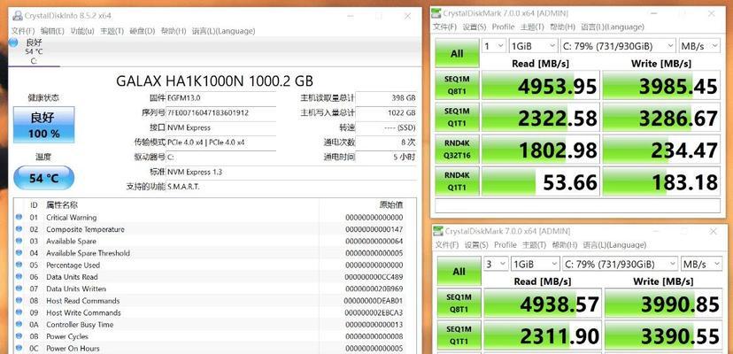This screenshot has height=354, width=733.
Task: Open test count dropdown showing 3
Action: pyautogui.click(x=493, y=264)
